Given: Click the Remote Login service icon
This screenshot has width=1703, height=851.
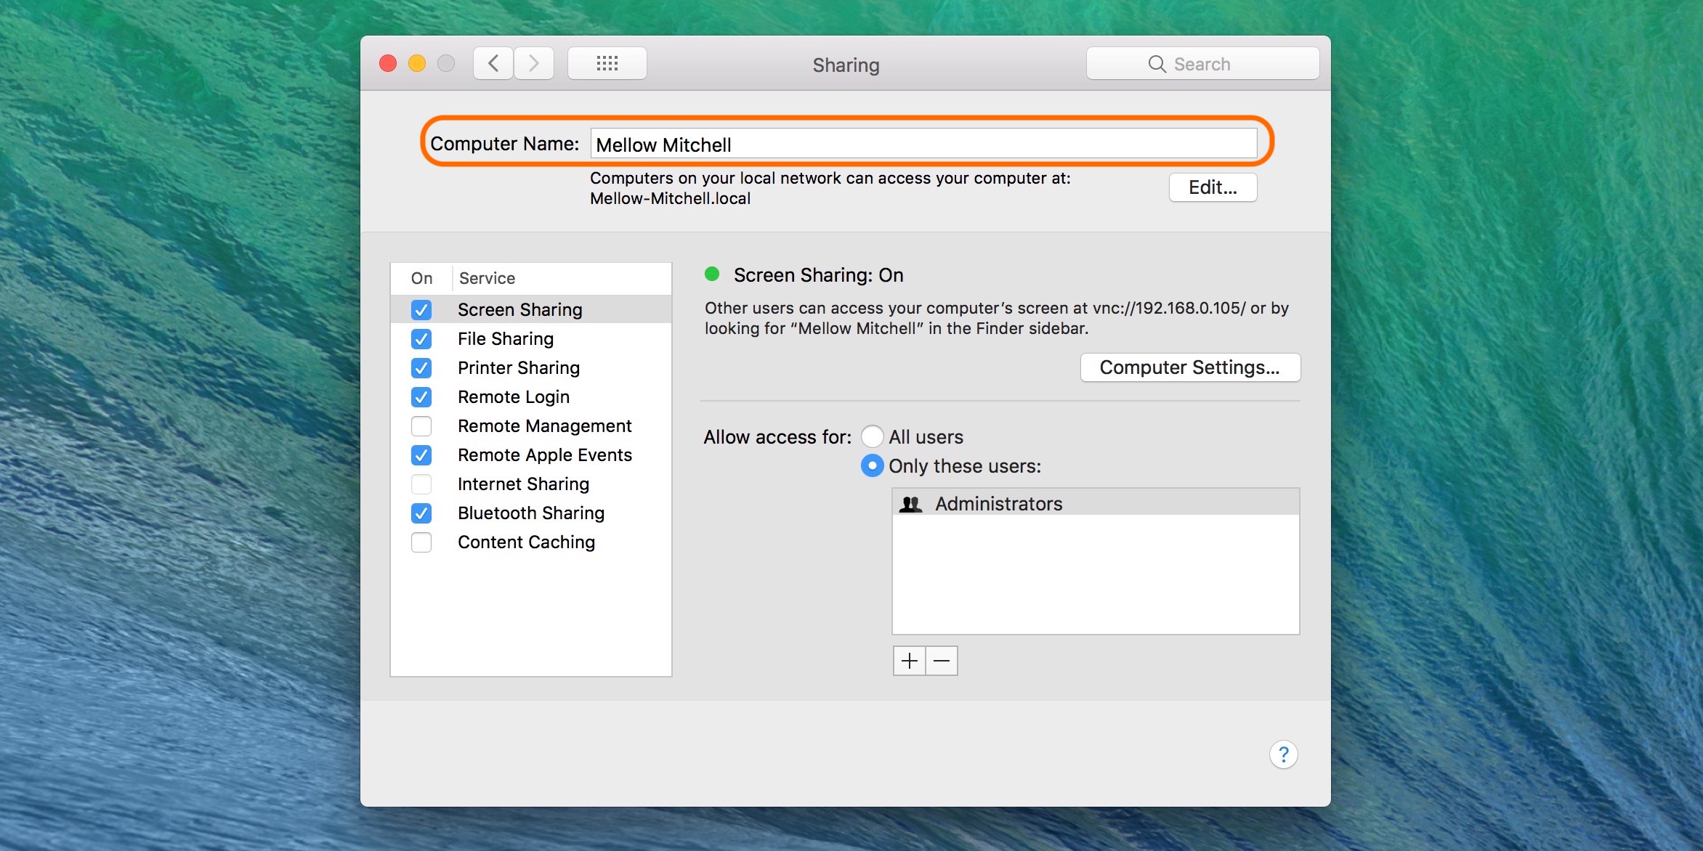Looking at the screenshot, I should 421,396.
